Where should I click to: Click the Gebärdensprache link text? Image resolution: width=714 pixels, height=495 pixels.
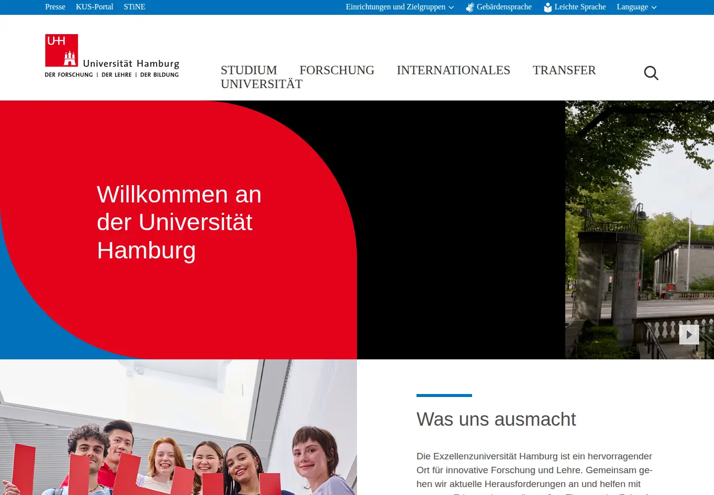pos(504,7)
